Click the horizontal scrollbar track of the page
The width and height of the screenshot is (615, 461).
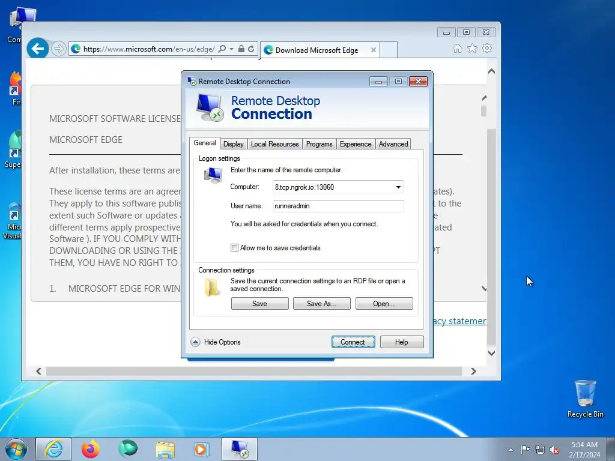(254, 371)
